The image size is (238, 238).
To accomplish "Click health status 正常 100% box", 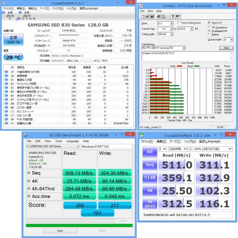I will [x=14, y=40].
